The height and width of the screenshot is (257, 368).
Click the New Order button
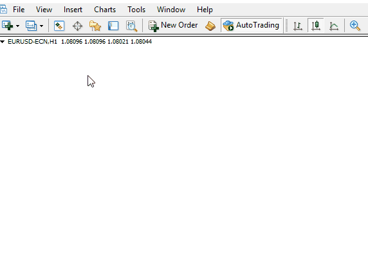(173, 26)
